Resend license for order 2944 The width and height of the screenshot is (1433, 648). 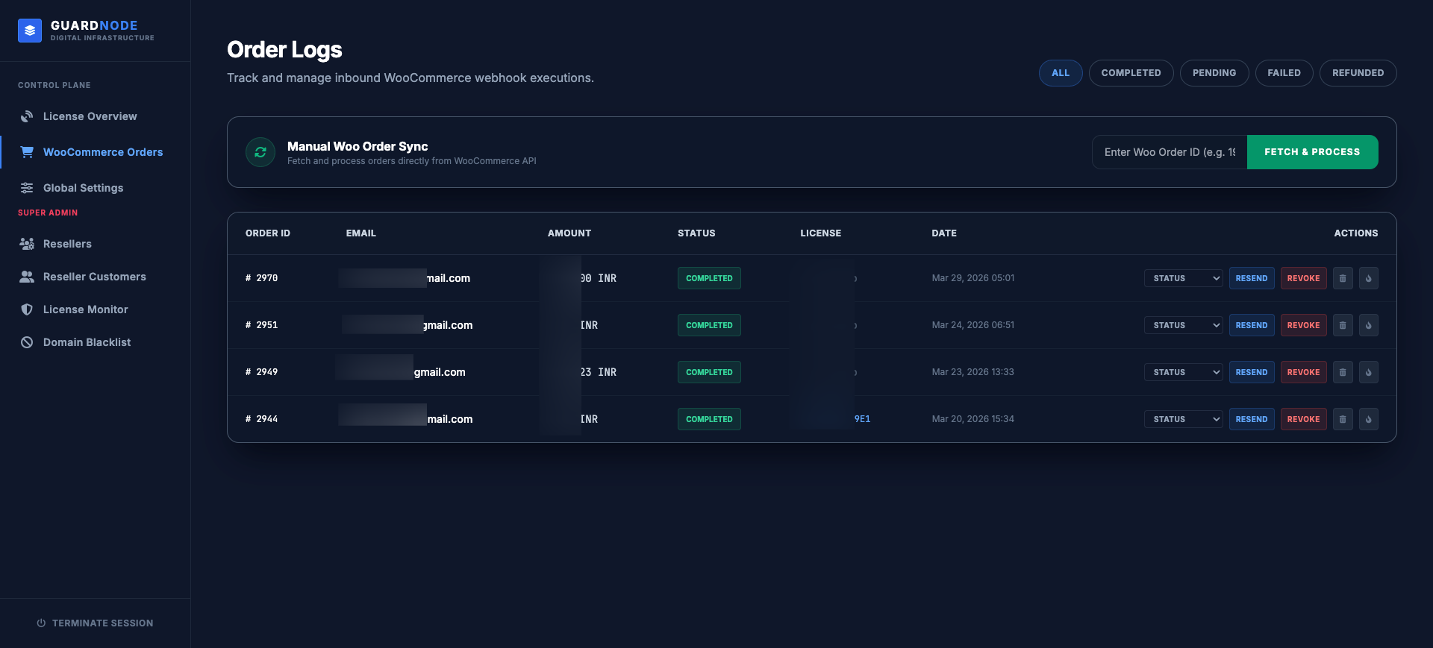tap(1252, 419)
